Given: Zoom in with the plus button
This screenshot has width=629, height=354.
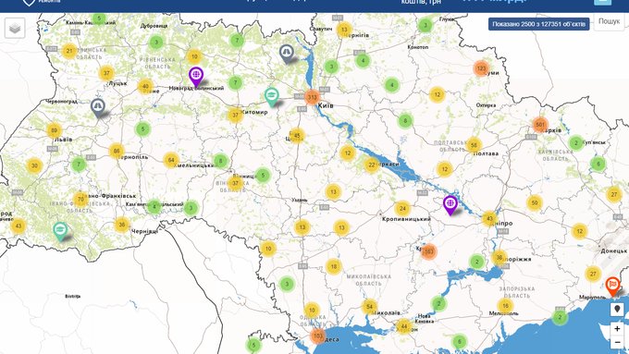Looking at the screenshot, I should 617,329.
